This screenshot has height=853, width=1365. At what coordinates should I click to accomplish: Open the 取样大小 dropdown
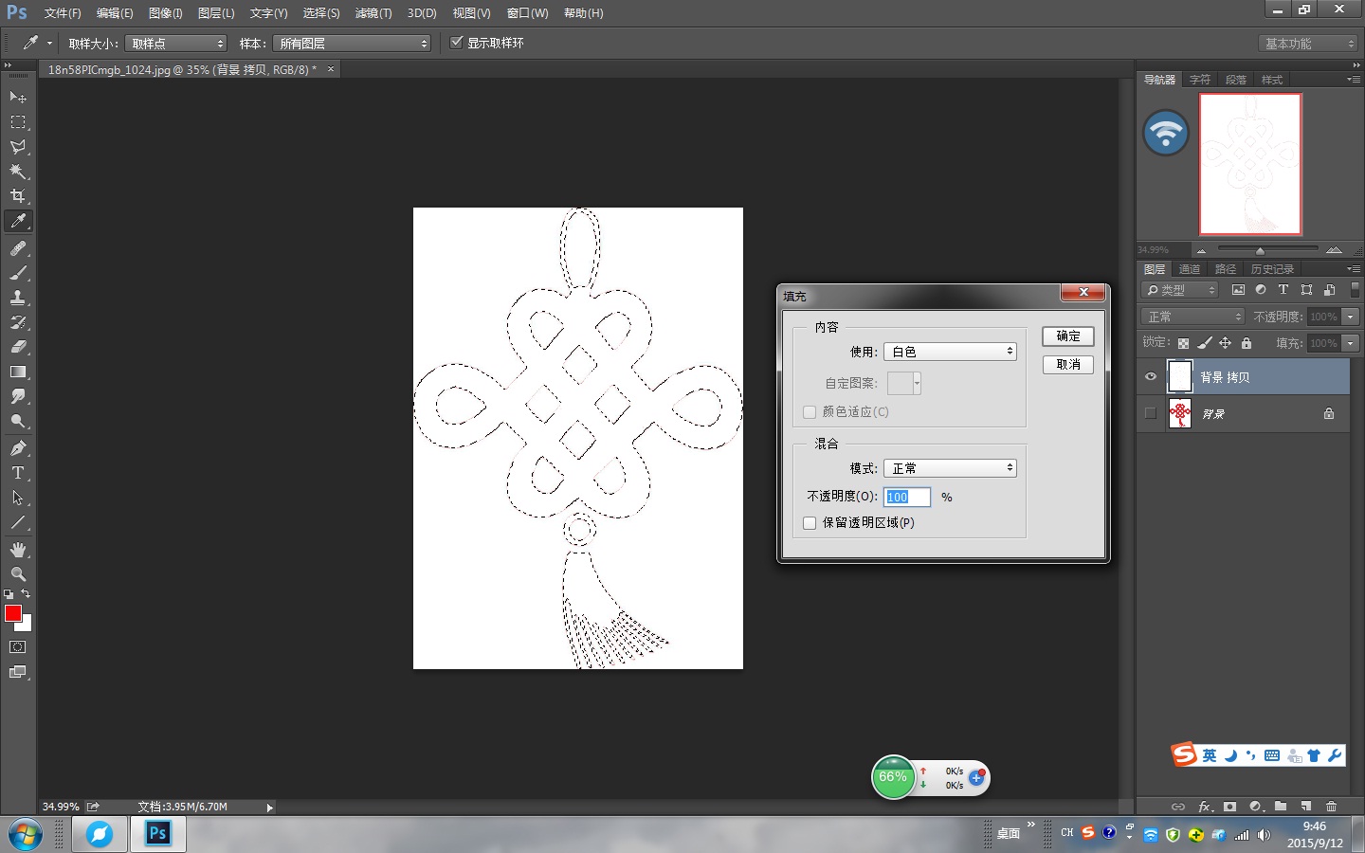[176, 44]
